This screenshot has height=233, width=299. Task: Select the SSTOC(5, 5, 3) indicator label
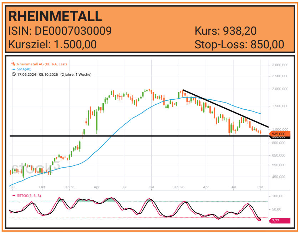[29, 196]
